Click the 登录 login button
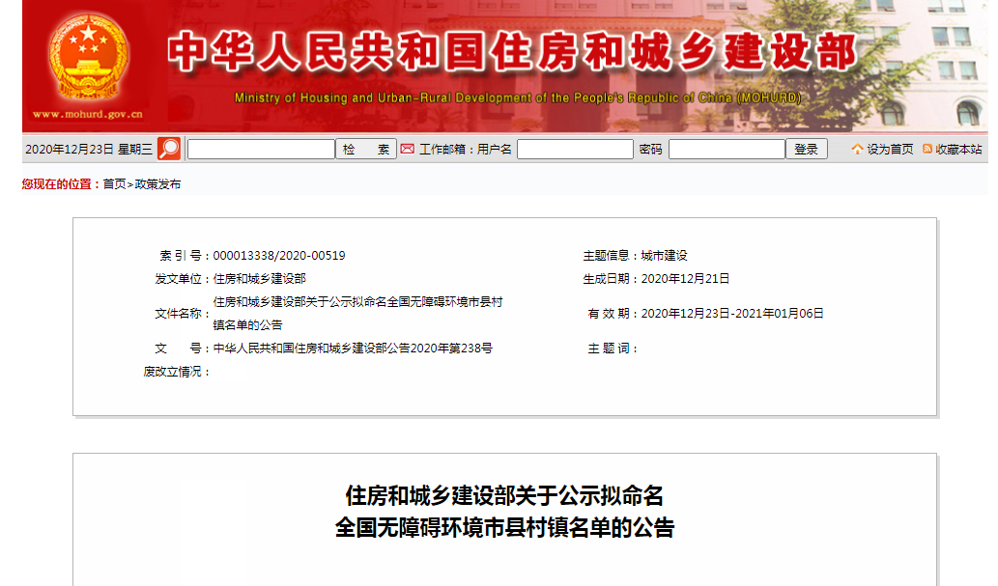998x586 pixels. coord(806,149)
